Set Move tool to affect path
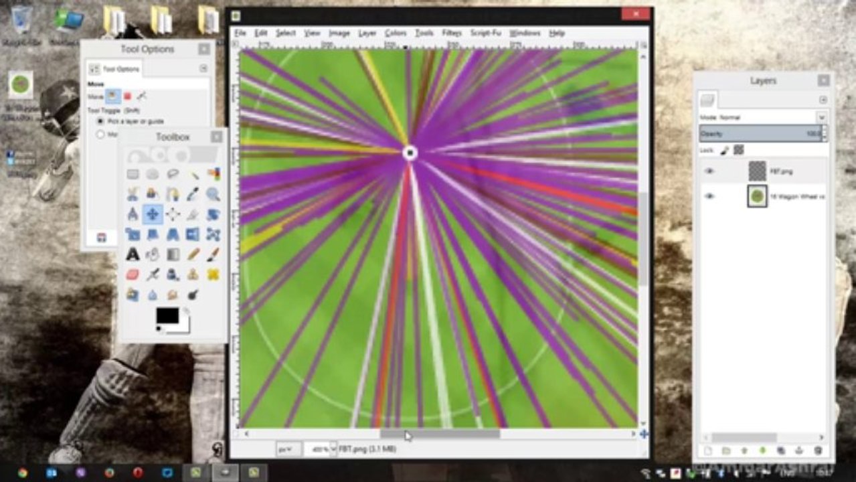The image size is (856, 482). [141, 96]
